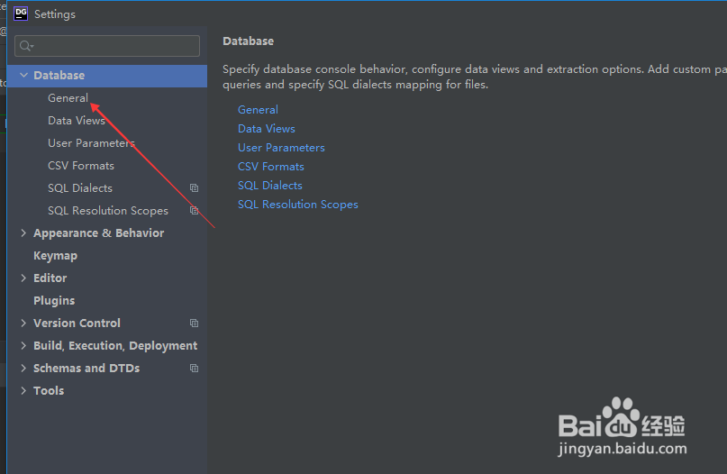The image size is (727, 474).
Task: Click the project-level icon beside SQL Dialects
Action: coord(194,188)
